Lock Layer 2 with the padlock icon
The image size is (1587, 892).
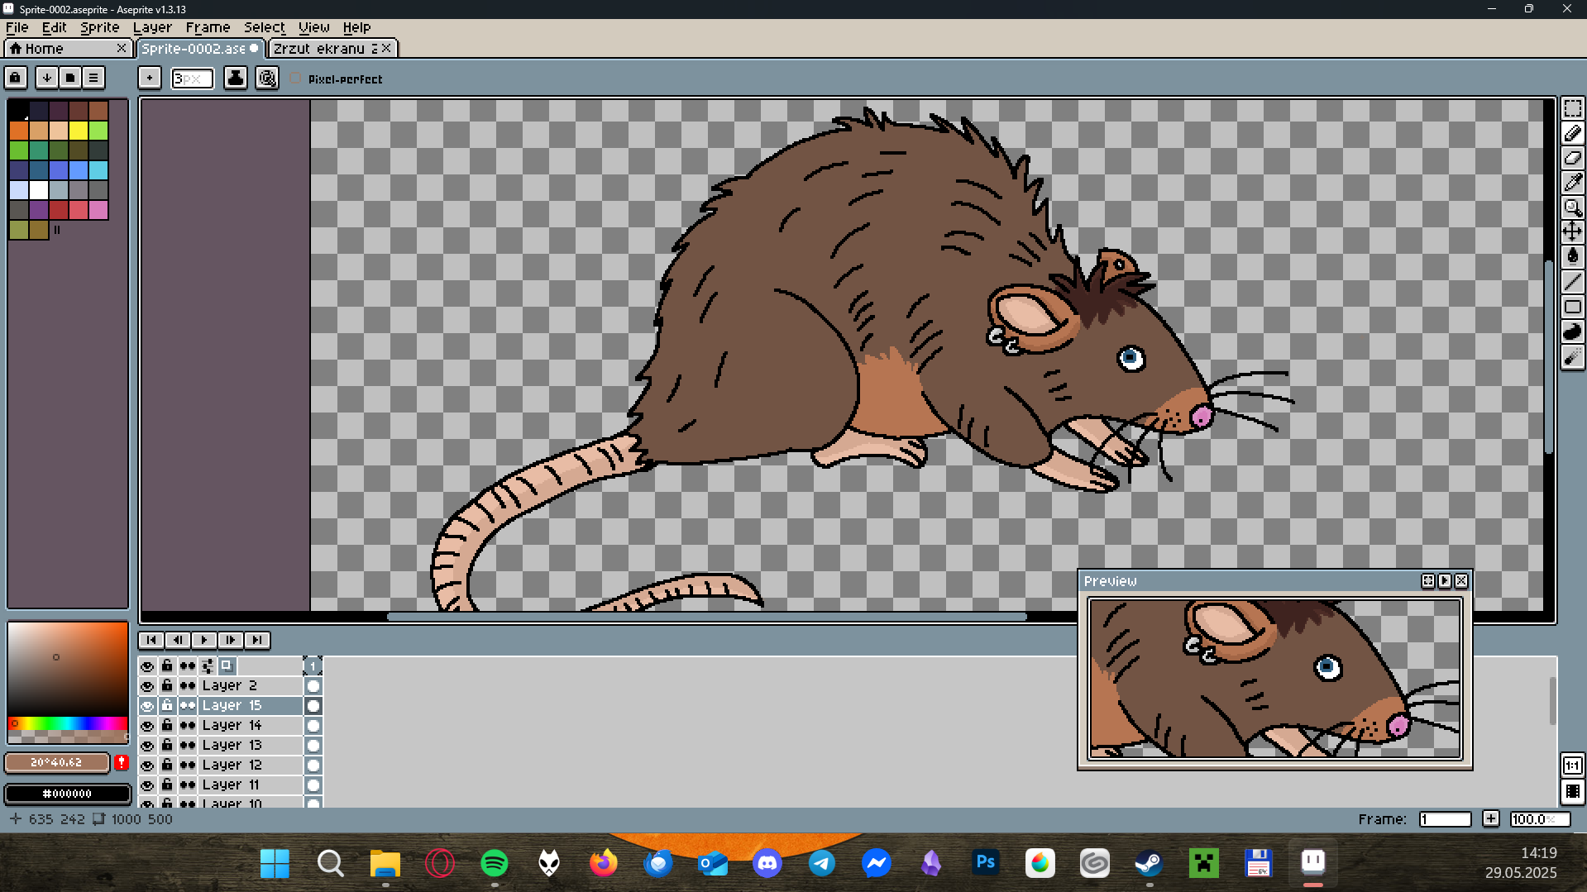click(167, 685)
